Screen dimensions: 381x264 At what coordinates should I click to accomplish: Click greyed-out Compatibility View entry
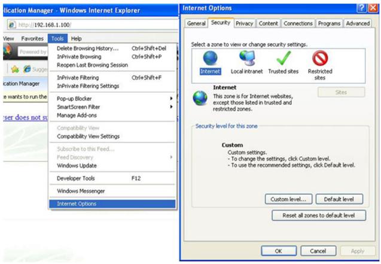coord(112,128)
